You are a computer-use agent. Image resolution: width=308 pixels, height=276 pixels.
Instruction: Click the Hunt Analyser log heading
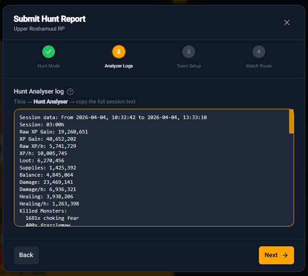tap(39, 92)
